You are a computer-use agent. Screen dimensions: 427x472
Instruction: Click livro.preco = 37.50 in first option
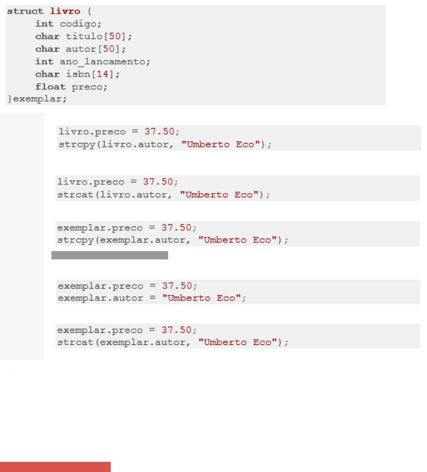pyautogui.click(x=119, y=131)
